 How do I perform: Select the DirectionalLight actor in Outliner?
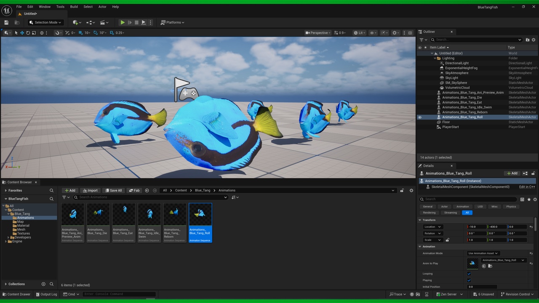click(x=457, y=63)
